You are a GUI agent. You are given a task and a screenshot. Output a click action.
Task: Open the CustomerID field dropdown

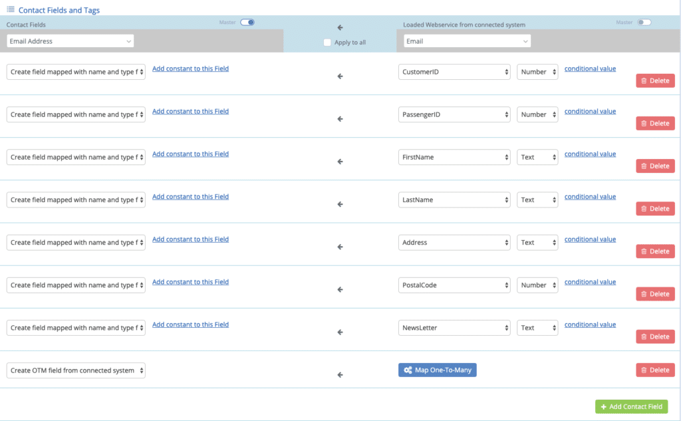click(454, 72)
